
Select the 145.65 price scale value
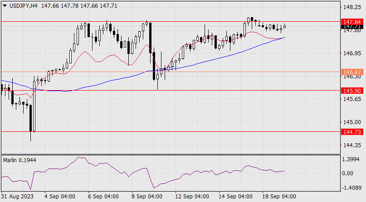[x=352, y=99]
